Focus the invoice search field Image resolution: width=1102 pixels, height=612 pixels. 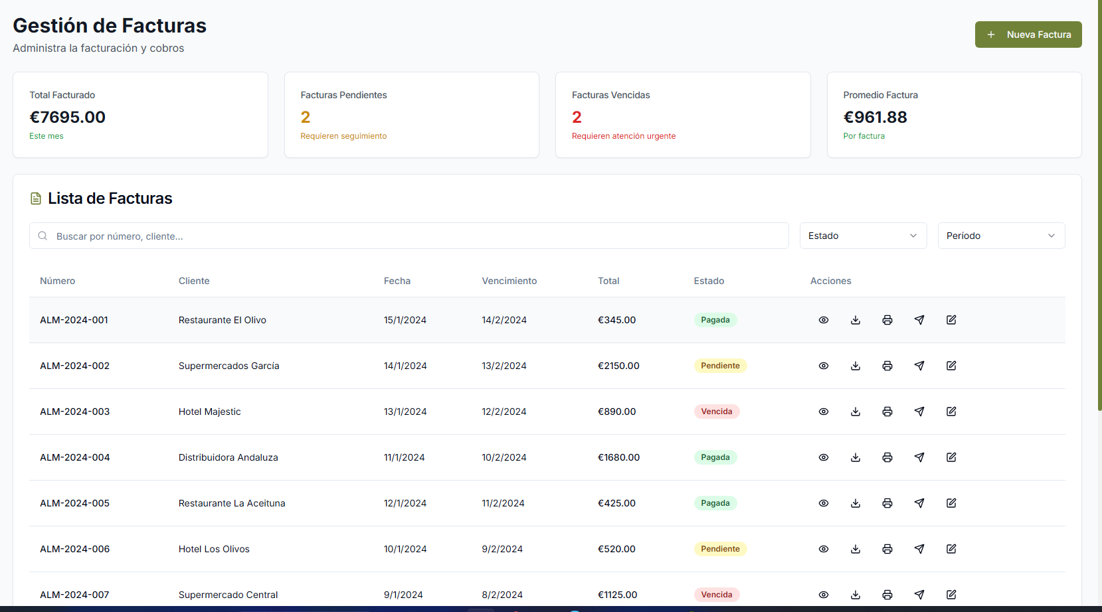click(409, 236)
